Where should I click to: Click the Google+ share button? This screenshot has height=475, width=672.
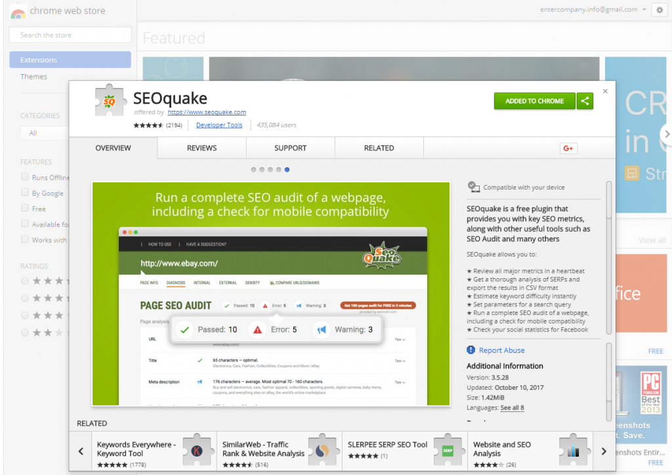pyautogui.click(x=568, y=148)
